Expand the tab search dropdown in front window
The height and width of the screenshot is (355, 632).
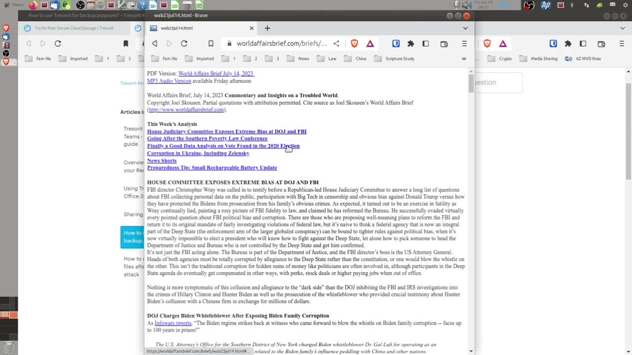pos(465,28)
